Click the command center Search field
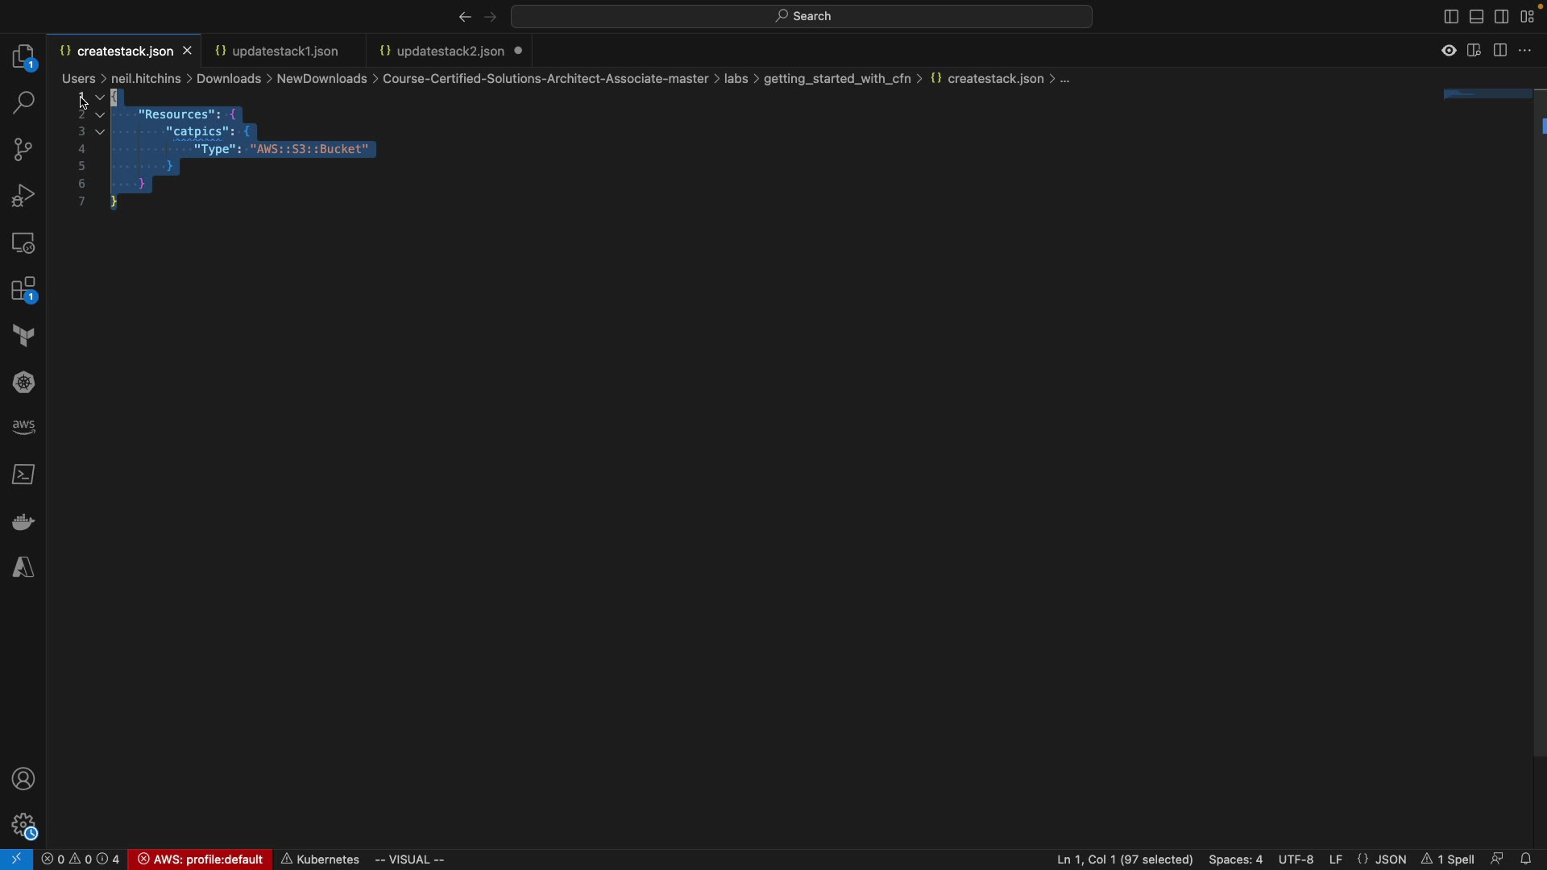1547x870 pixels. click(x=803, y=17)
